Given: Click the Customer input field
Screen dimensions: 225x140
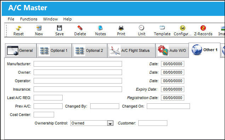Looking at the screenshot, I should tap(153, 123).
